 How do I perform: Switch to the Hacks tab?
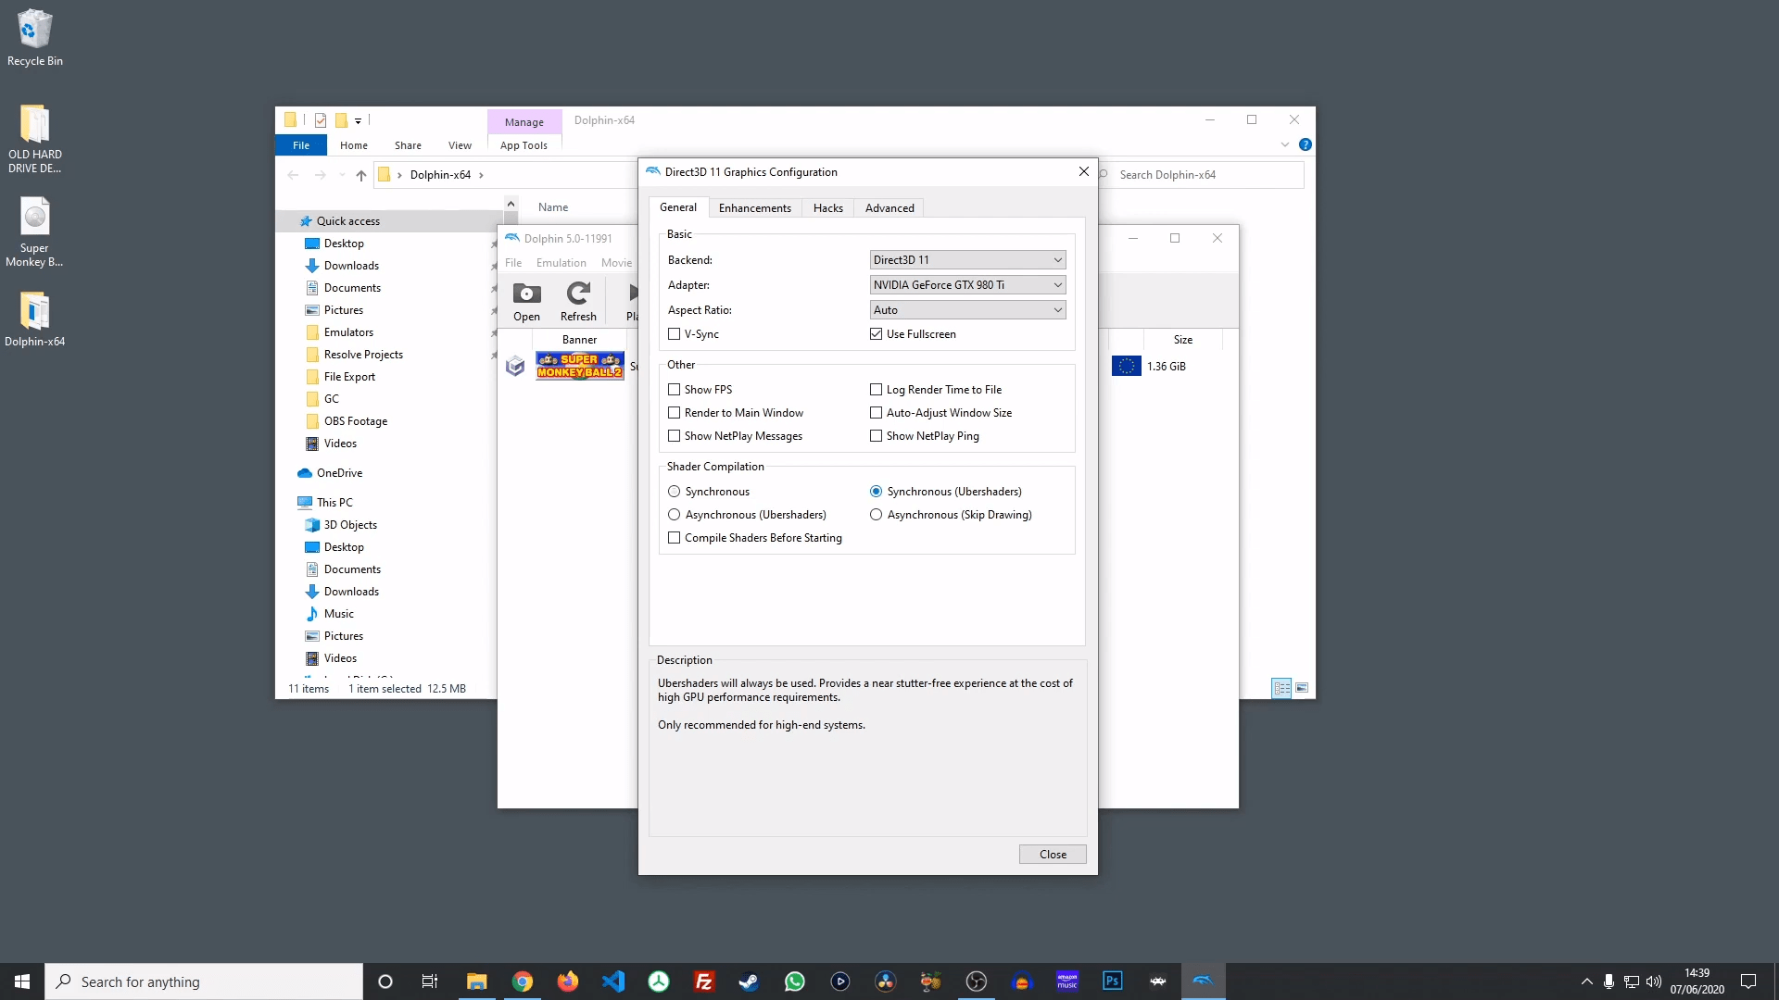click(x=827, y=207)
